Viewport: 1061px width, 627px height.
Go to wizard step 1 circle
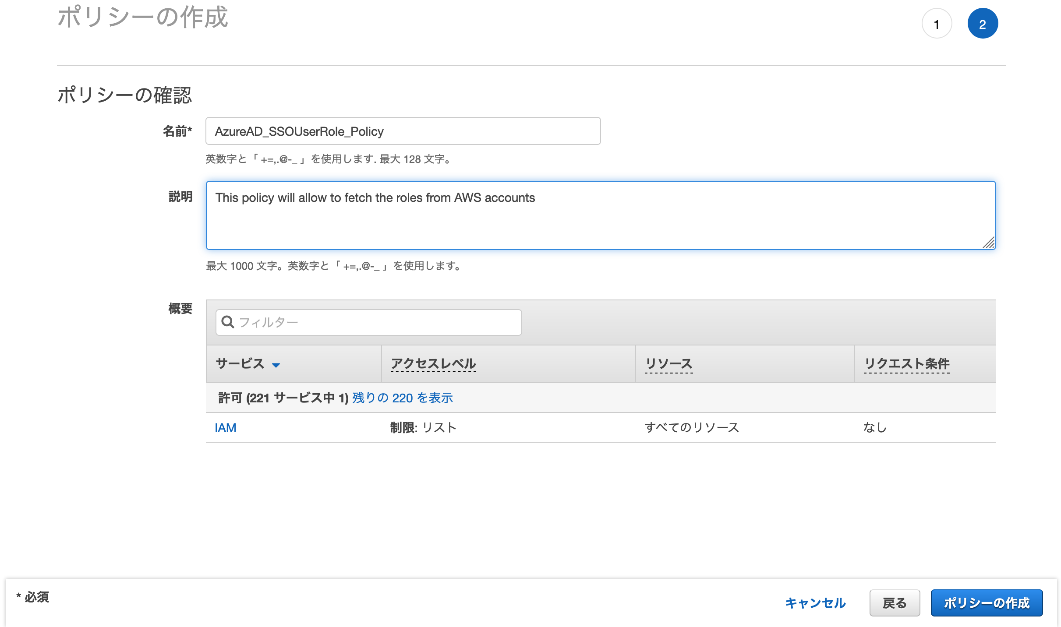coord(937,24)
